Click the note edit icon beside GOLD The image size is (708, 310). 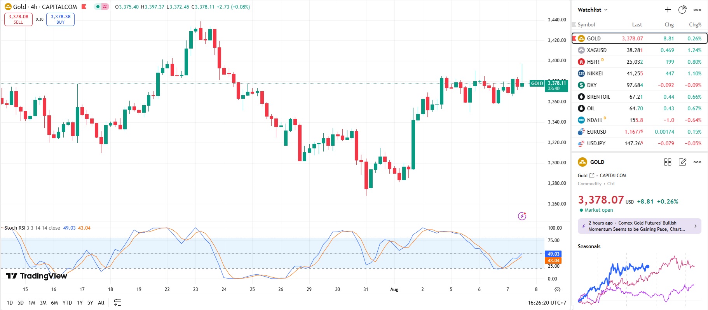(x=682, y=162)
